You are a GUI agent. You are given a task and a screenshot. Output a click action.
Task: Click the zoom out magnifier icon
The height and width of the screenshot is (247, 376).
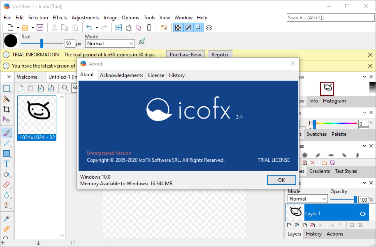65,88
